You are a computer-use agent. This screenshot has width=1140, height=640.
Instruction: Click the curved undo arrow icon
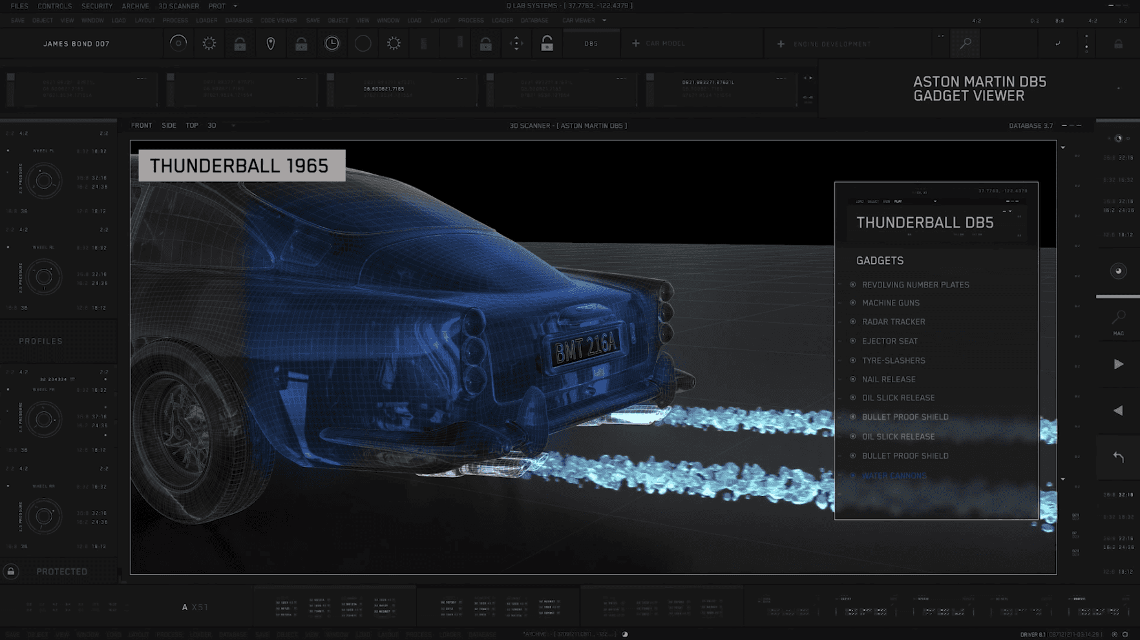click(x=1118, y=457)
